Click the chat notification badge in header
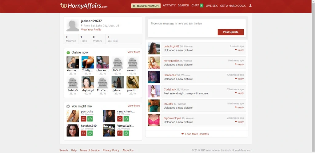 pos(201,6)
